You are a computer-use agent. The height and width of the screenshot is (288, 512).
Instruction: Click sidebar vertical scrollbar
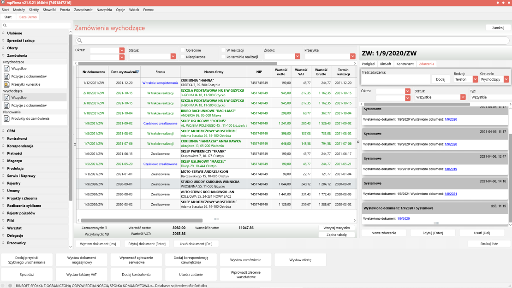coord(71,118)
